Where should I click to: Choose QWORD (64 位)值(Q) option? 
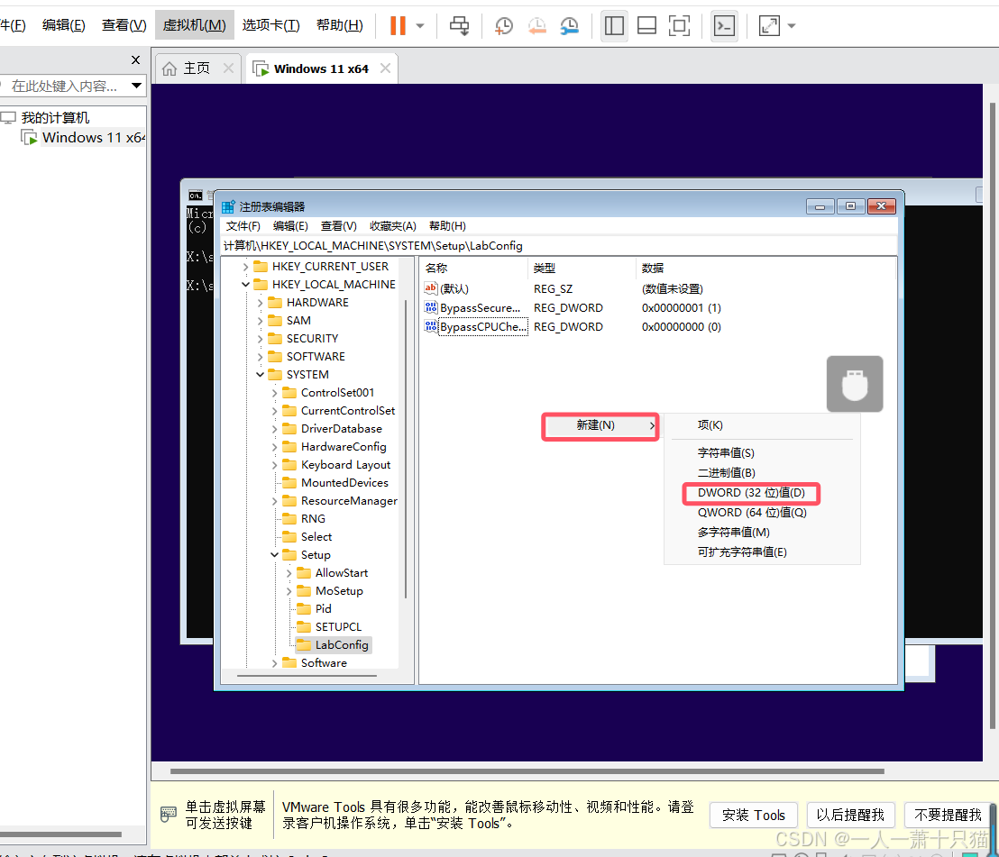click(752, 513)
